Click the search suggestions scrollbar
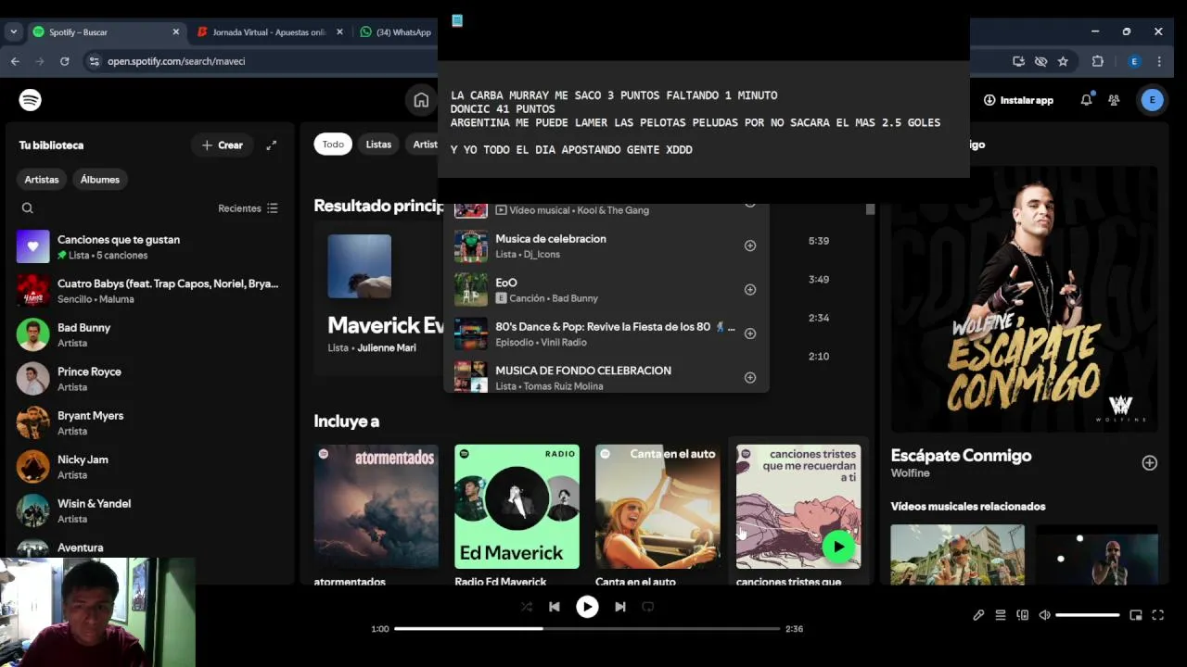 pos(870,209)
